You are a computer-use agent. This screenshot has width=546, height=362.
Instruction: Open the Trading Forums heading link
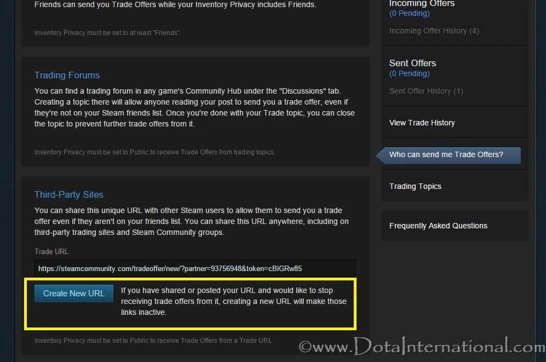tap(67, 75)
